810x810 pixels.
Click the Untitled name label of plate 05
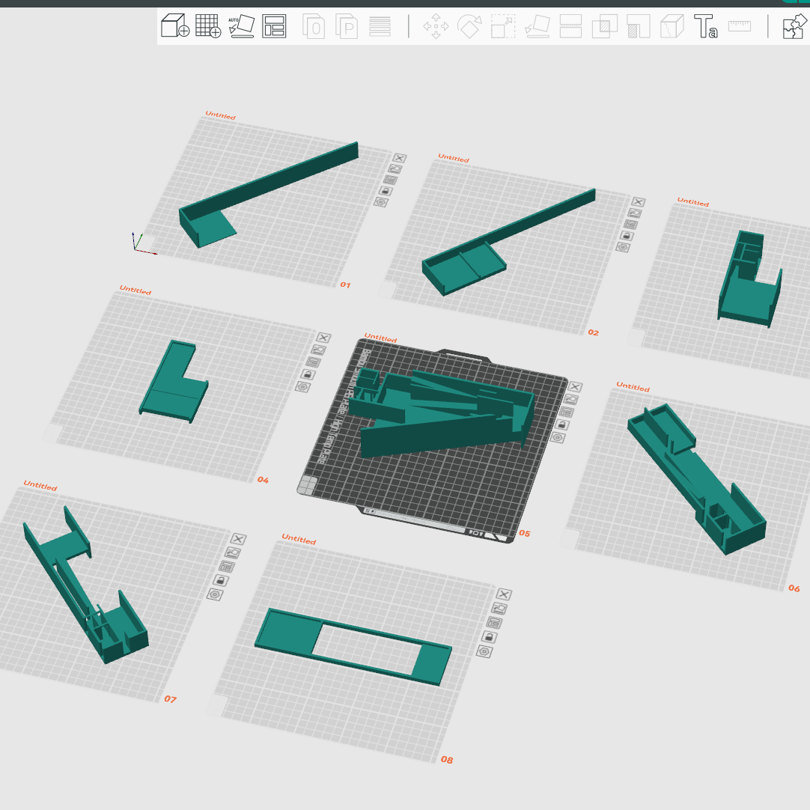click(380, 338)
